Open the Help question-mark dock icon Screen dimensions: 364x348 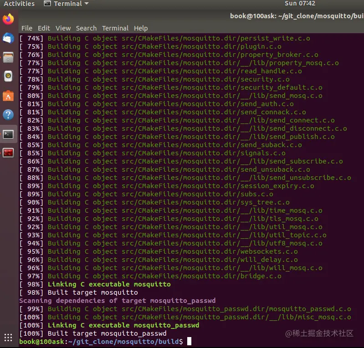click(8, 115)
